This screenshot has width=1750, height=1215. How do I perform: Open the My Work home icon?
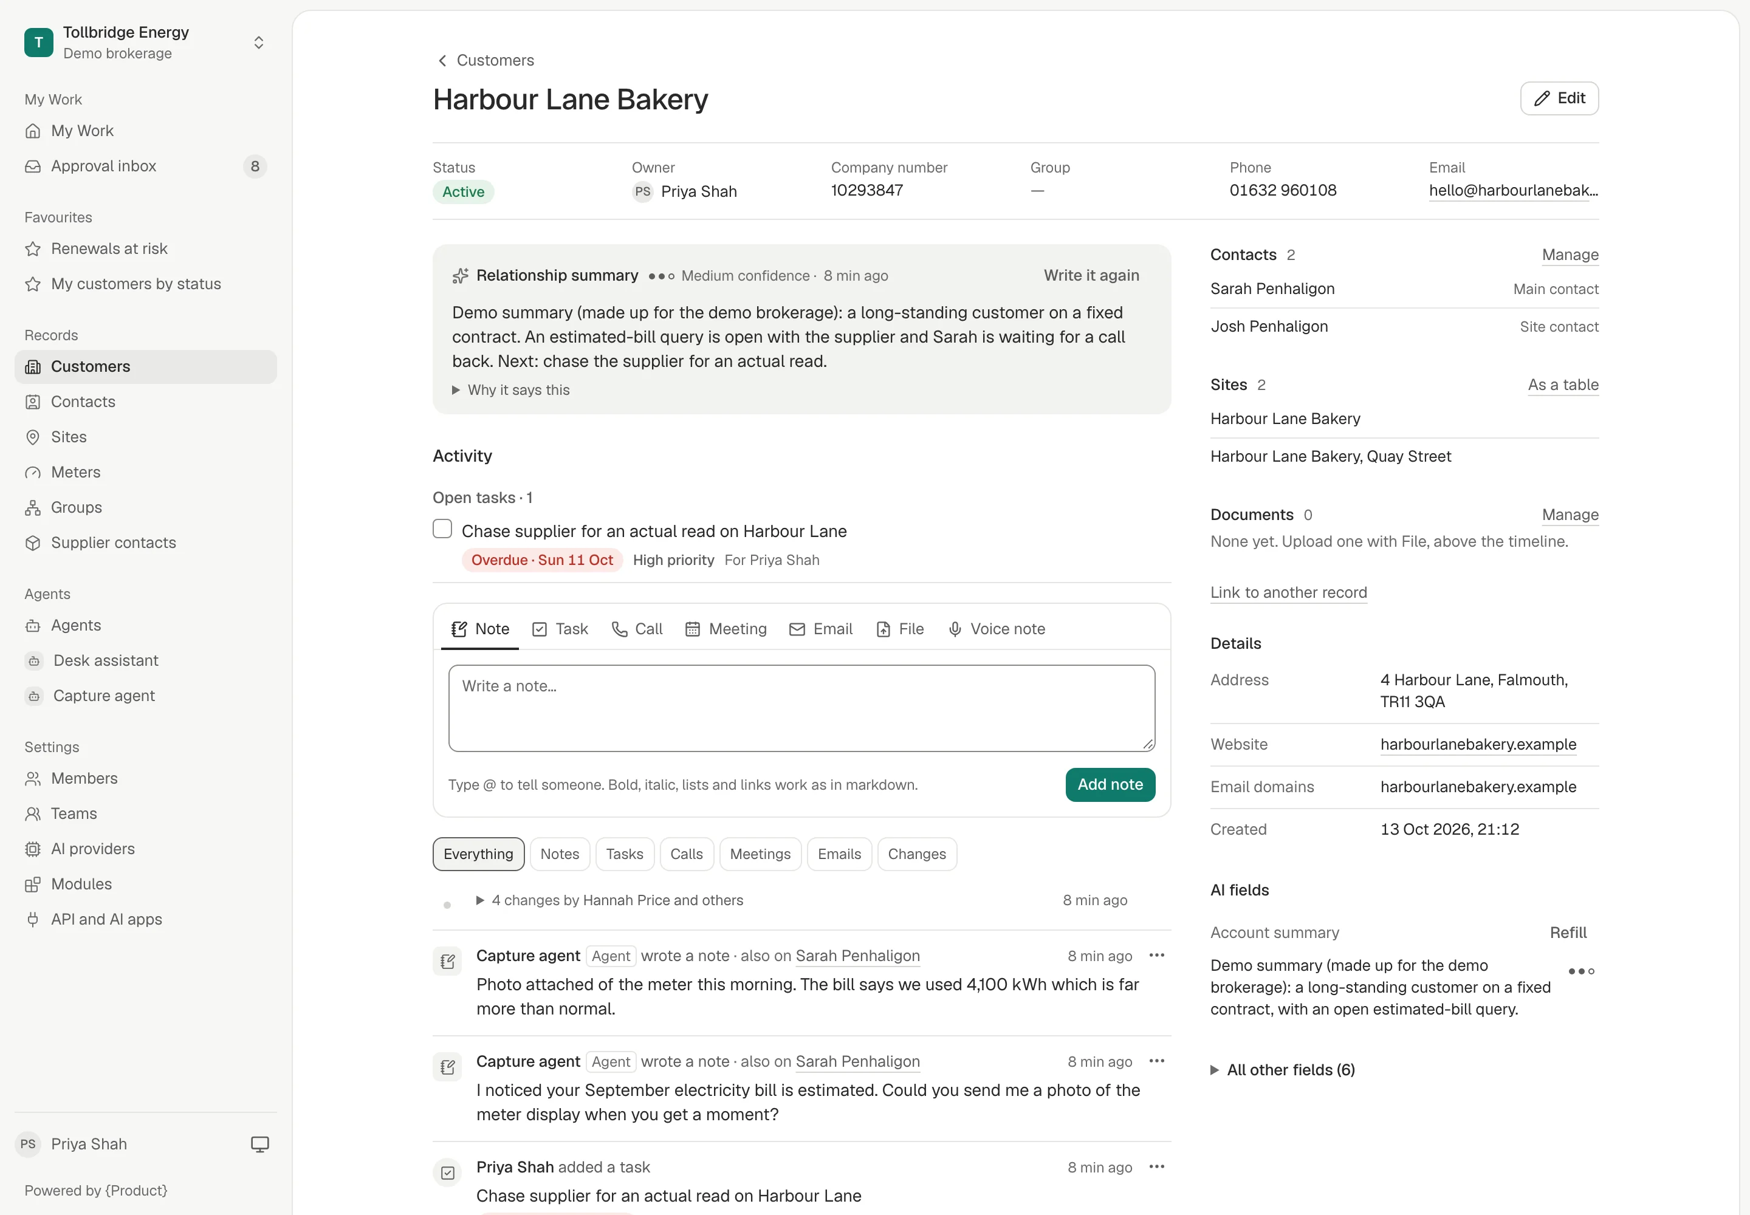[x=33, y=131]
